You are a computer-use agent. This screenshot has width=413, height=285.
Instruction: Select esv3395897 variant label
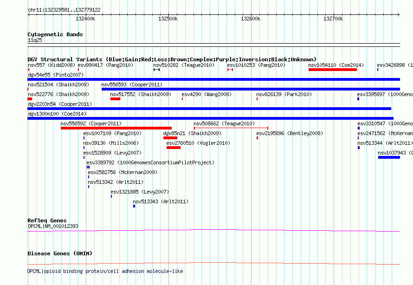click(385, 94)
